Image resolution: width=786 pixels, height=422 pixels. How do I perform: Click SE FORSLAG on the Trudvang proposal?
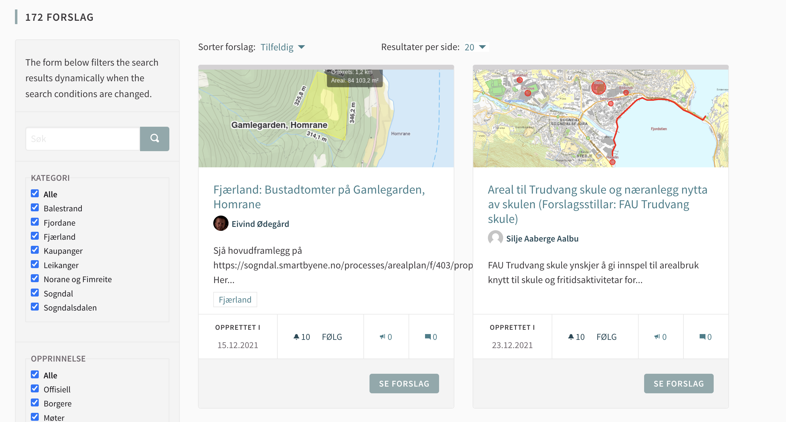(679, 384)
